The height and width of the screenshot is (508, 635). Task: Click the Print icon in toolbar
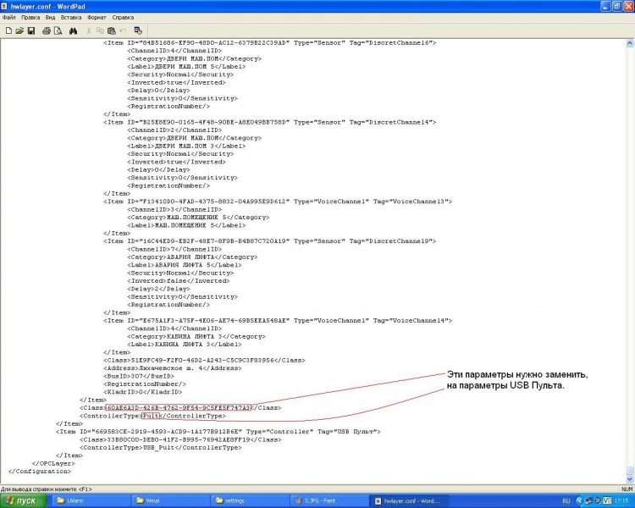tap(46, 30)
